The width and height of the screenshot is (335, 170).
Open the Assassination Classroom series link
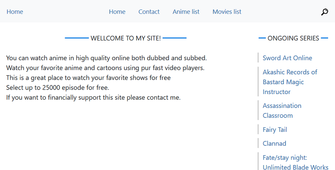[282, 110]
